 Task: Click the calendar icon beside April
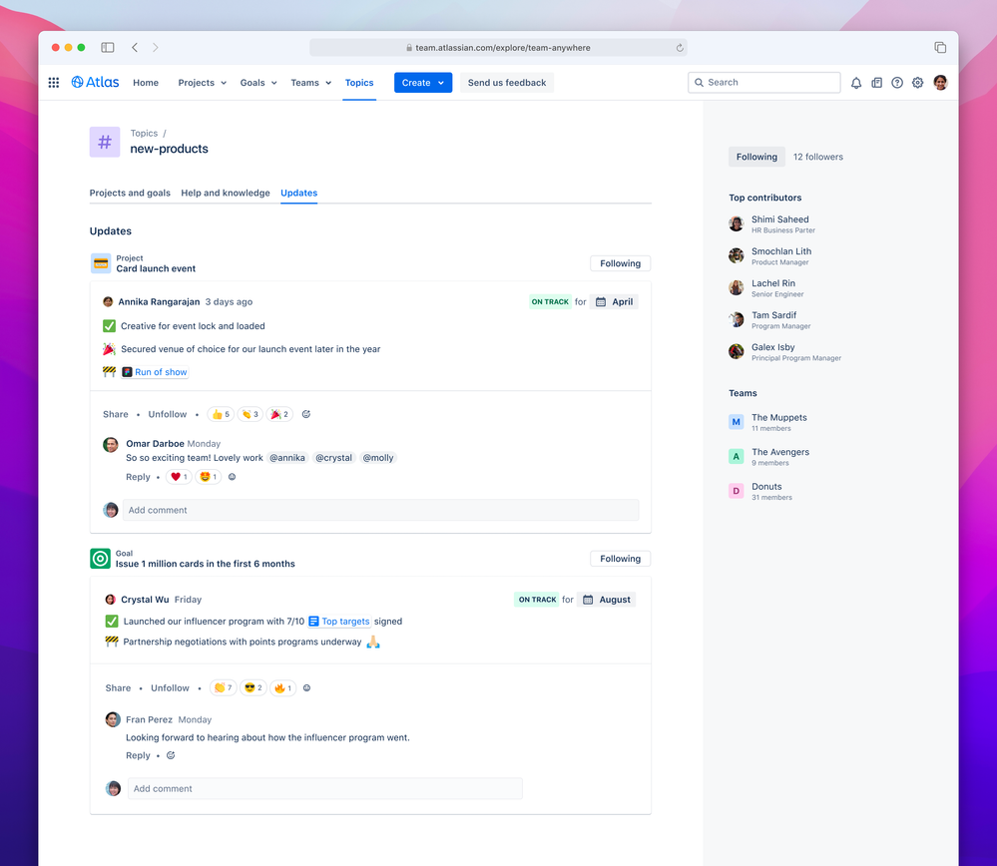coord(601,302)
